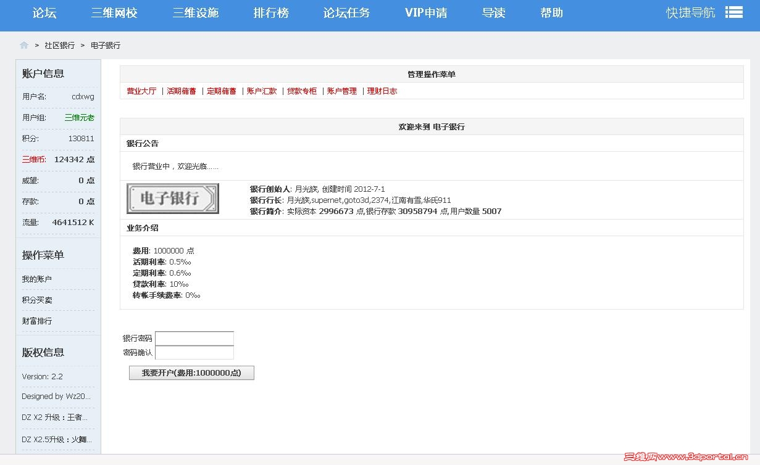The height and width of the screenshot is (465, 760).
Task: Open the 贷款专柜 management link
Action: (x=302, y=91)
